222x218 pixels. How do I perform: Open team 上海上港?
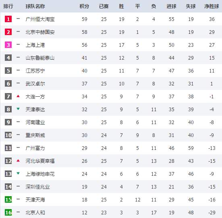point(35,45)
